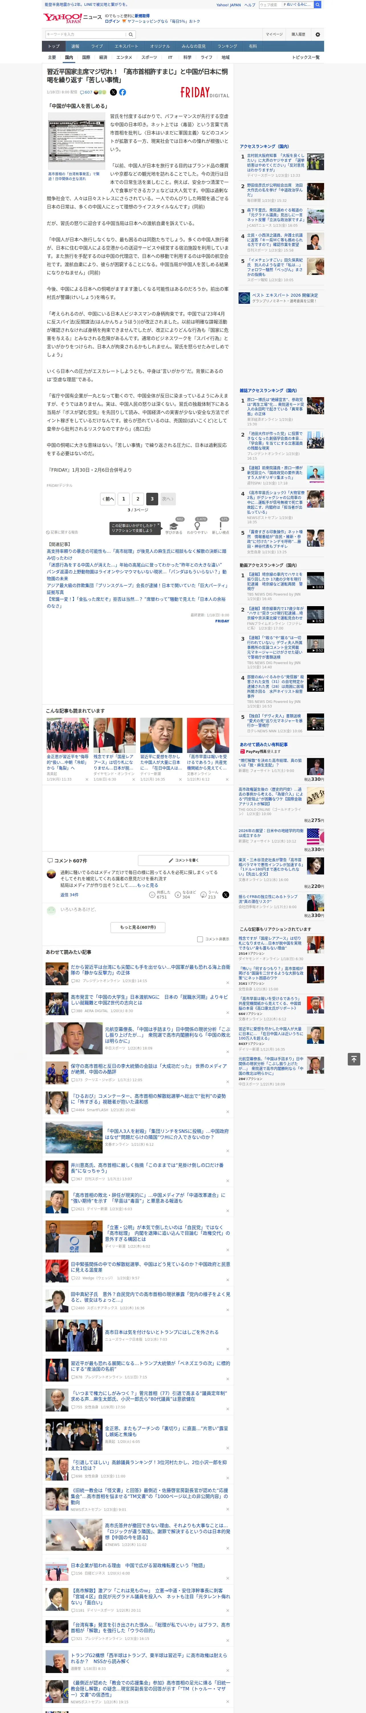Select the みんなの意見 tab
Image resolution: width=366 pixels, height=1713 pixels.
(x=193, y=47)
